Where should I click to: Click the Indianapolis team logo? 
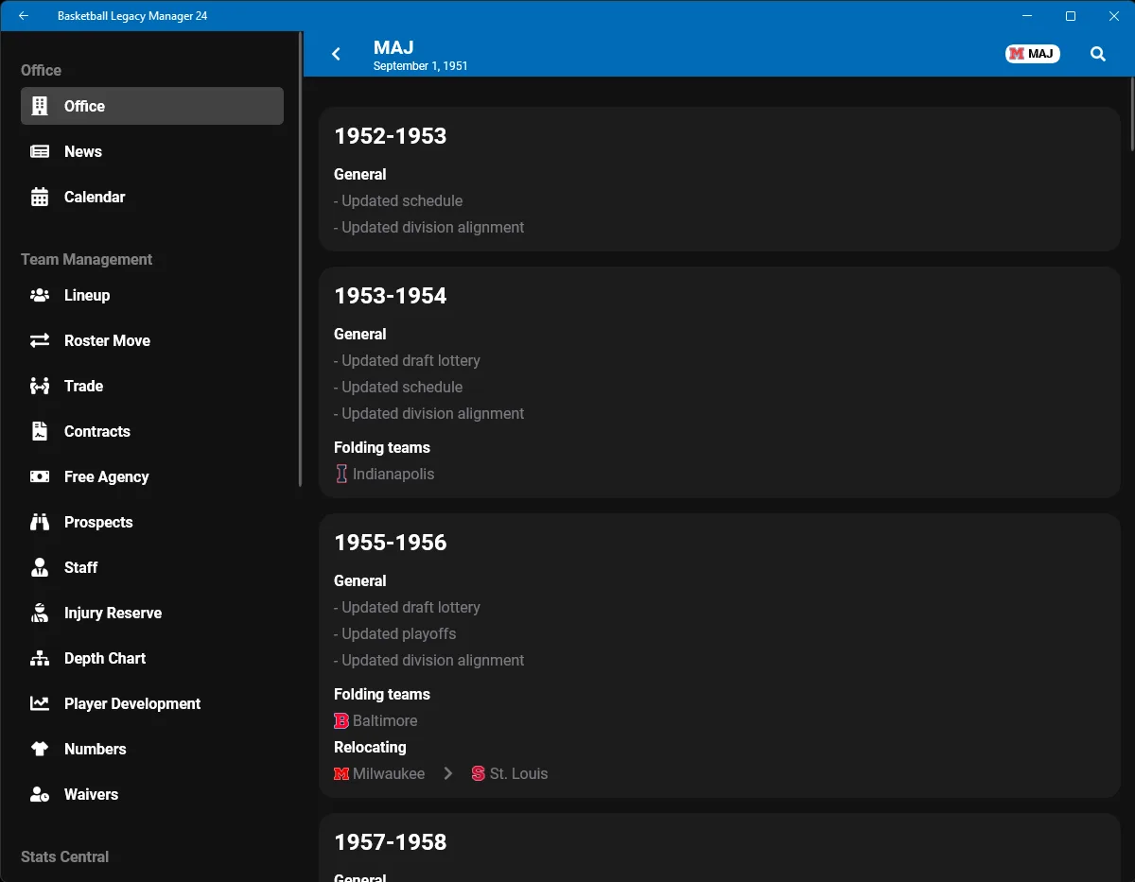[x=341, y=474]
